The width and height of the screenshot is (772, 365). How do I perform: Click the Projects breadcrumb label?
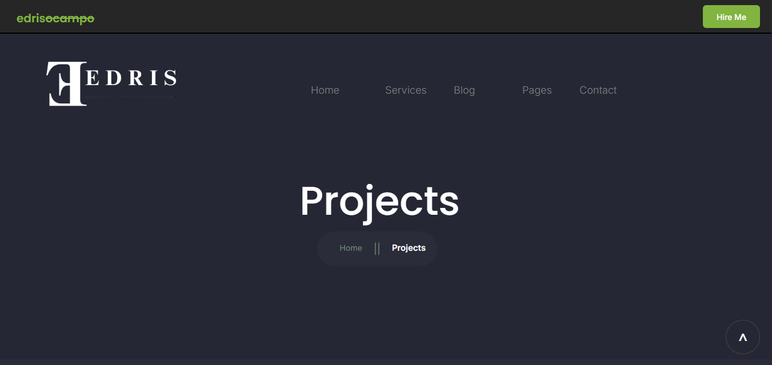click(x=409, y=248)
